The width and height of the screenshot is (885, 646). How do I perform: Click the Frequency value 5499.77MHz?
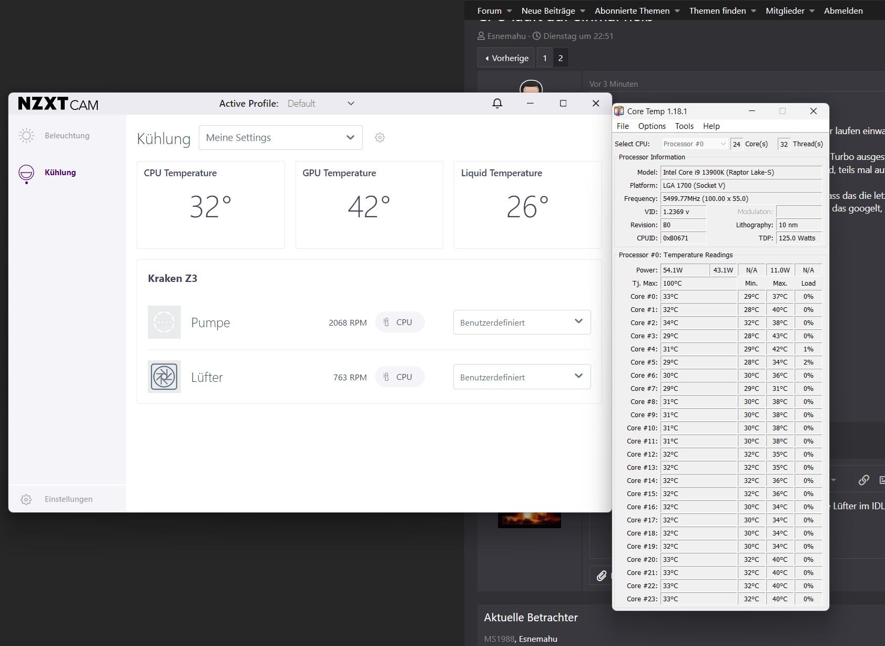[x=741, y=198]
